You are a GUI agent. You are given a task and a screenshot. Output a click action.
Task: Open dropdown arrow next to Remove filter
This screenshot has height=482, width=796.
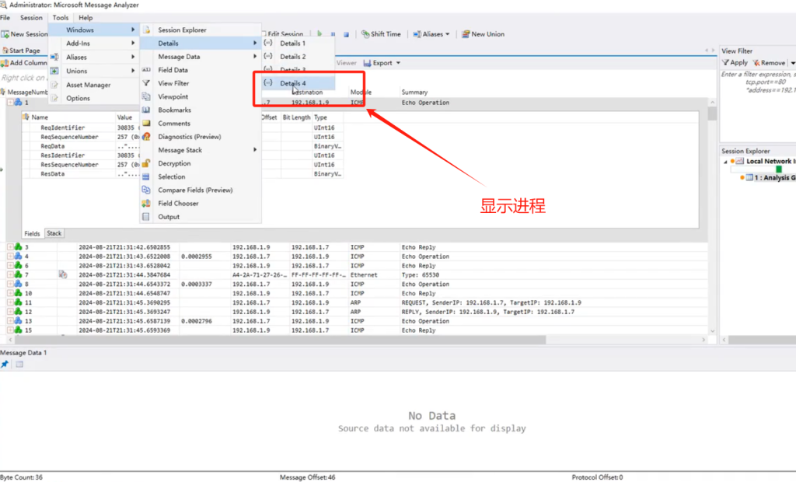(x=792, y=63)
